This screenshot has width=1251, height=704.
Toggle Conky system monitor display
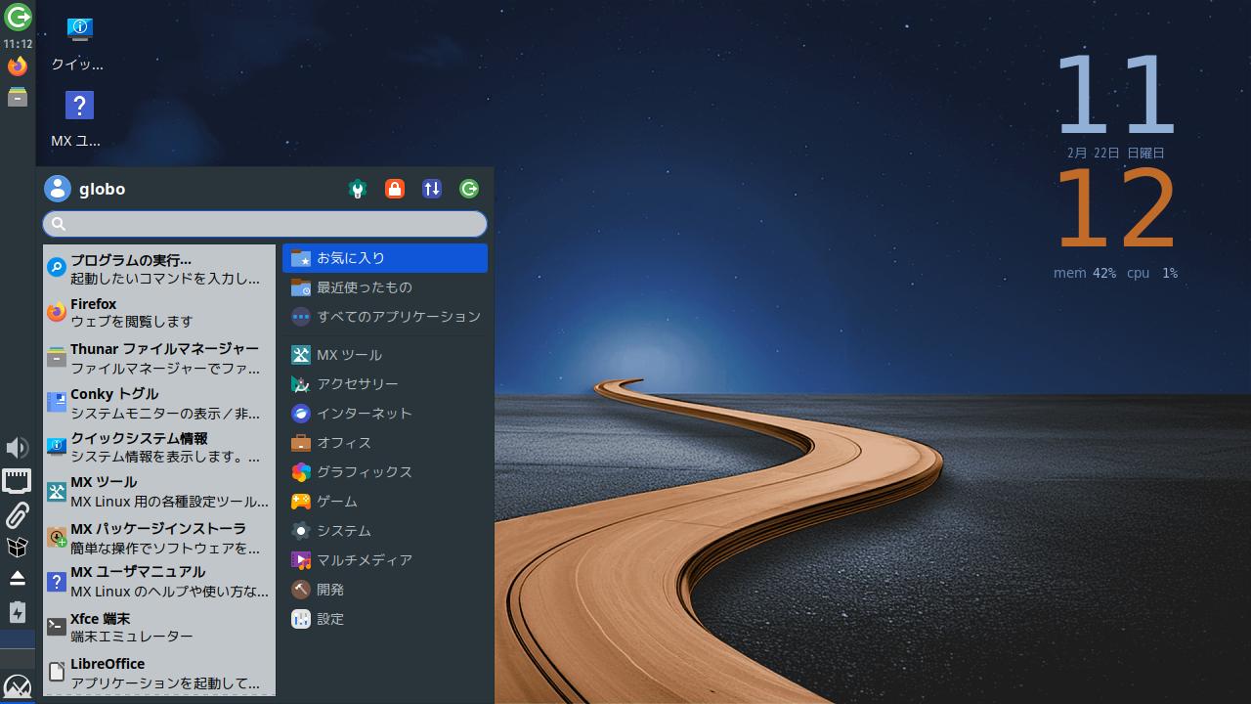coord(158,403)
